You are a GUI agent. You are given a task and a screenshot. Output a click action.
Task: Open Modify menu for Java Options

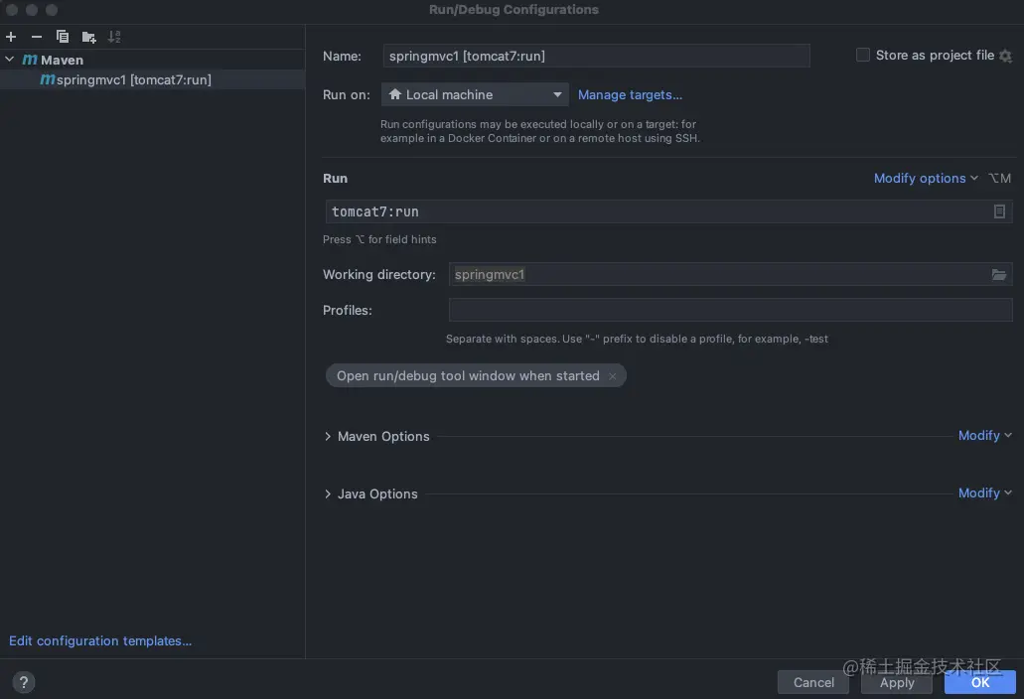click(x=985, y=492)
